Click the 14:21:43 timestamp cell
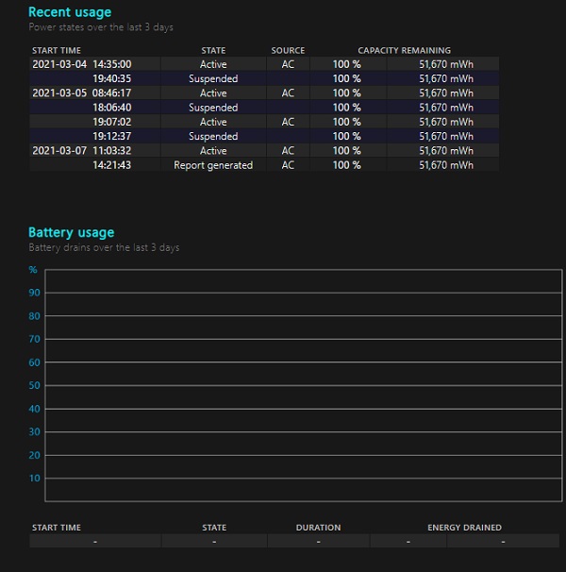566x572 pixels. tap(111, 165)
